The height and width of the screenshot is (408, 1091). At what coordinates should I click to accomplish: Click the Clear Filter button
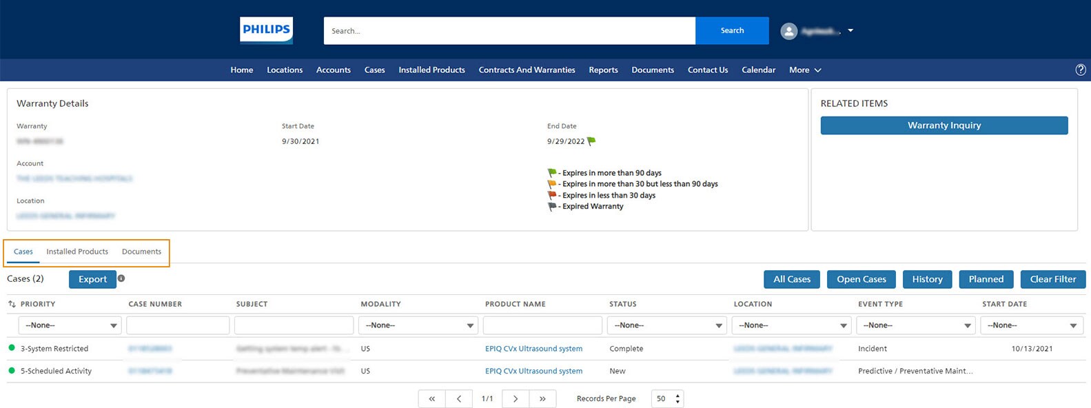point(1052,279)
